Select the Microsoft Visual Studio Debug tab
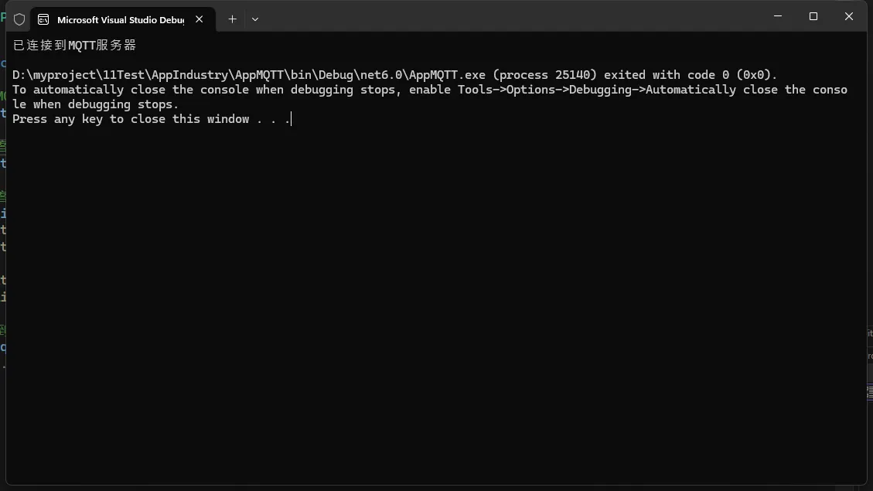The width and height of the screenshot is (873, 491). click(120, 20)
